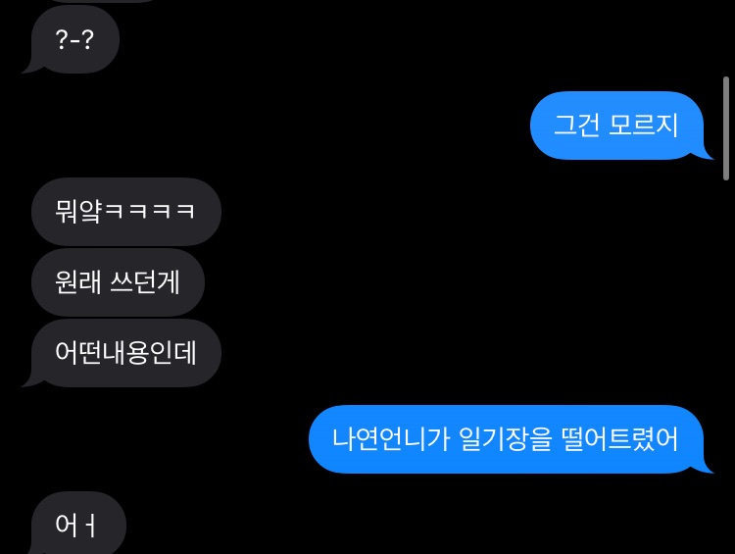This screenshot has height=554, width=735.
Task: Click the '뭐얔ㅋㅋㅋㅋ' message bubble
Action: [126, 212]
